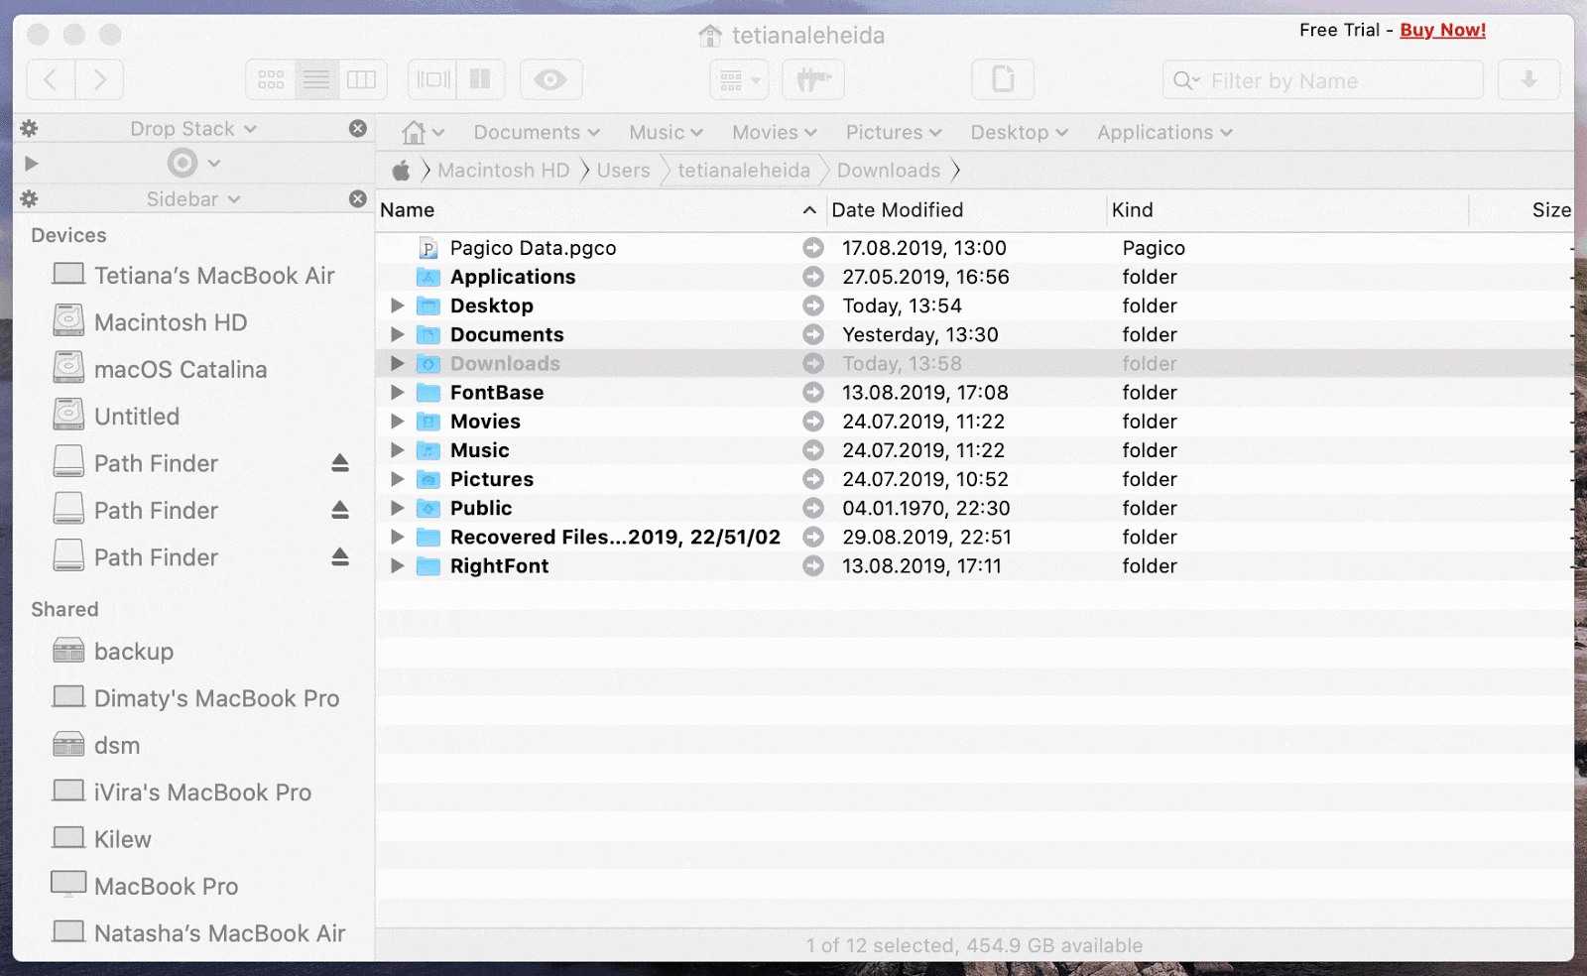The width and height of the screenshot is (1587, 976).
Task: Select backup shared server in sidebar
Action: coord(113,651)
